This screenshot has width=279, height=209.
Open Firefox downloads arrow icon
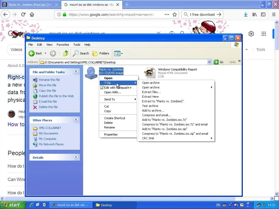pos(246,14)
